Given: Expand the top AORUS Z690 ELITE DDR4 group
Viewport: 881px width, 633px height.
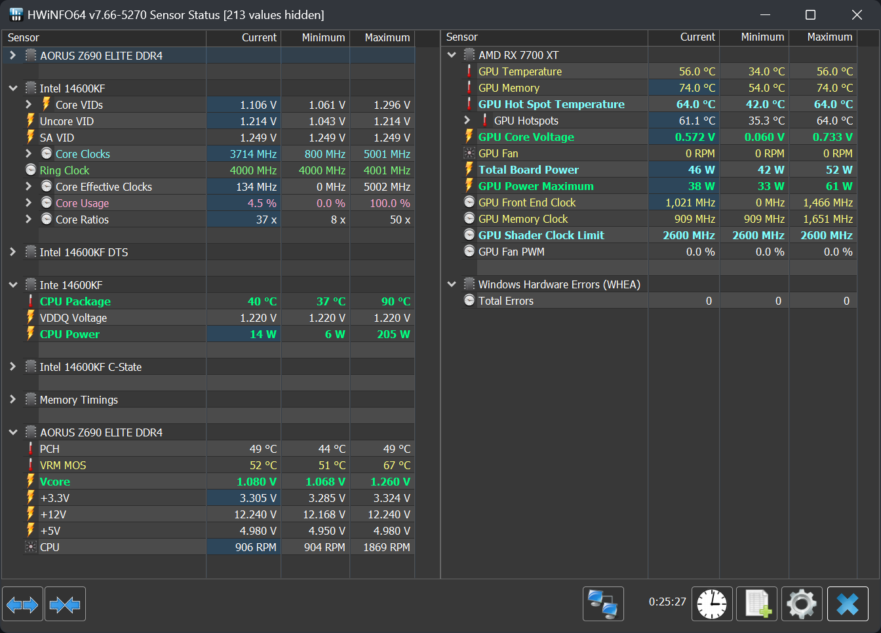Looking at the screenshot, I should point(13,56).
